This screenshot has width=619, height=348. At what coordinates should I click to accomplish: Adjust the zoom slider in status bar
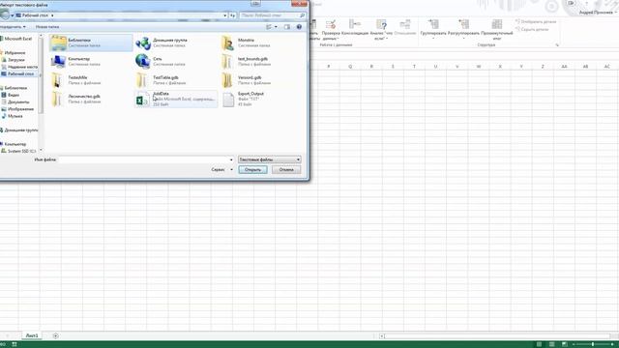593,344
